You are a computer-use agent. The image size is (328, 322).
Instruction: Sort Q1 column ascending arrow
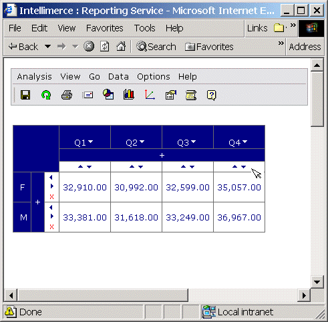point(81,166)
